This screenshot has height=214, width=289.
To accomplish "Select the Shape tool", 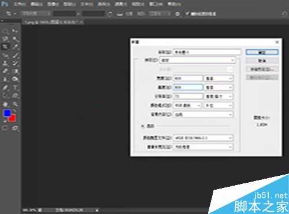I will point(15,95).
